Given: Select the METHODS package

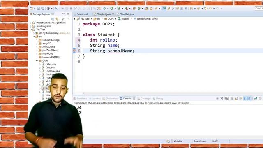Looking at the screenshot, I should (48, 54).
